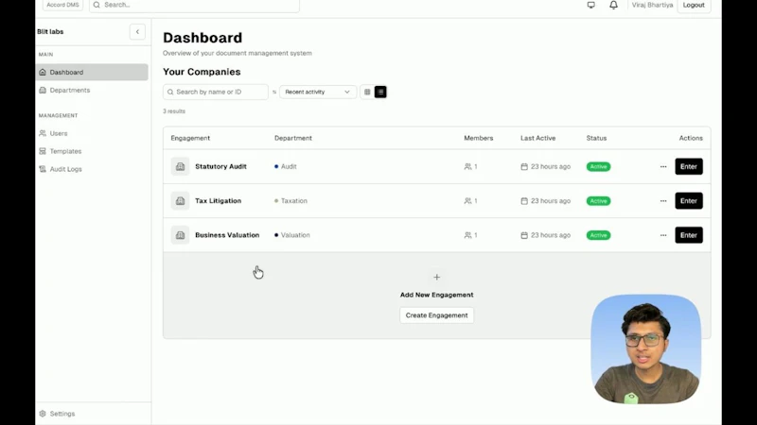Image resolution: width=757 pixels, height=425 pixels.
Task: Click the Statutory Audit building icon
Action: [180, 167]
